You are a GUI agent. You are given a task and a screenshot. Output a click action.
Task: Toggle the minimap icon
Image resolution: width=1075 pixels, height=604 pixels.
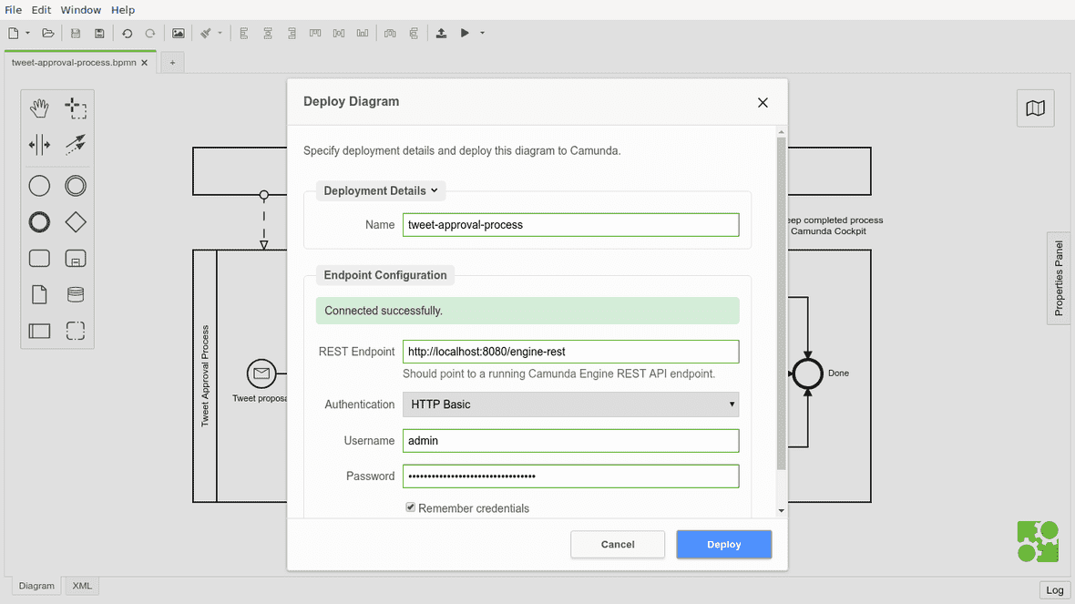[1035, 108]
